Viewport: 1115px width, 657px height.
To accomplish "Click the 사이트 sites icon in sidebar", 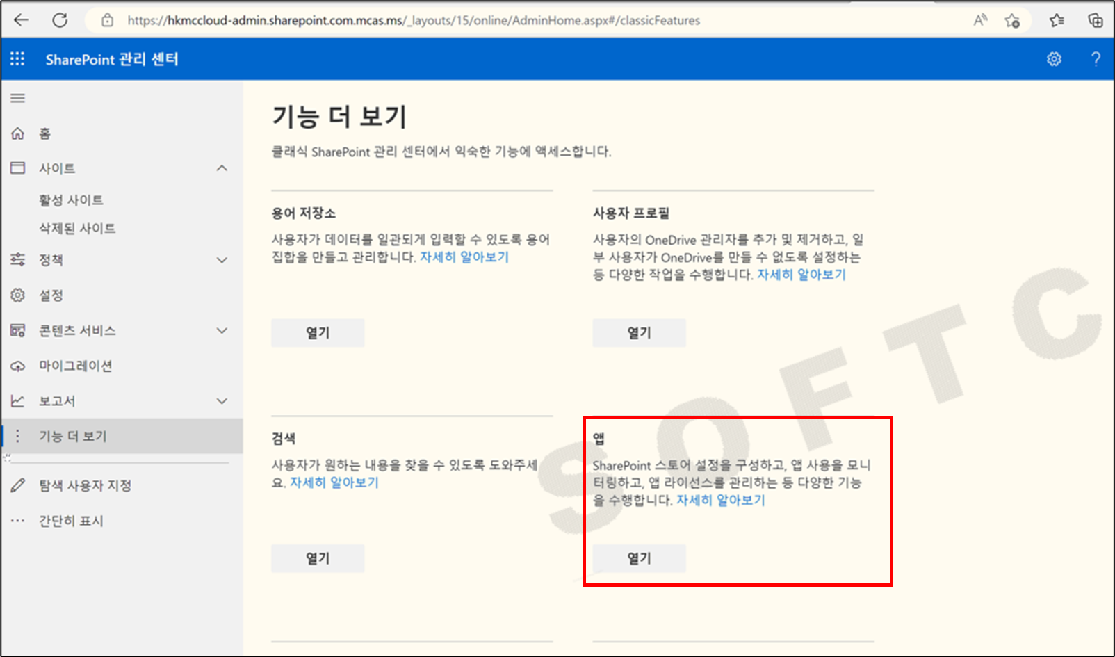I will (18, 168).
